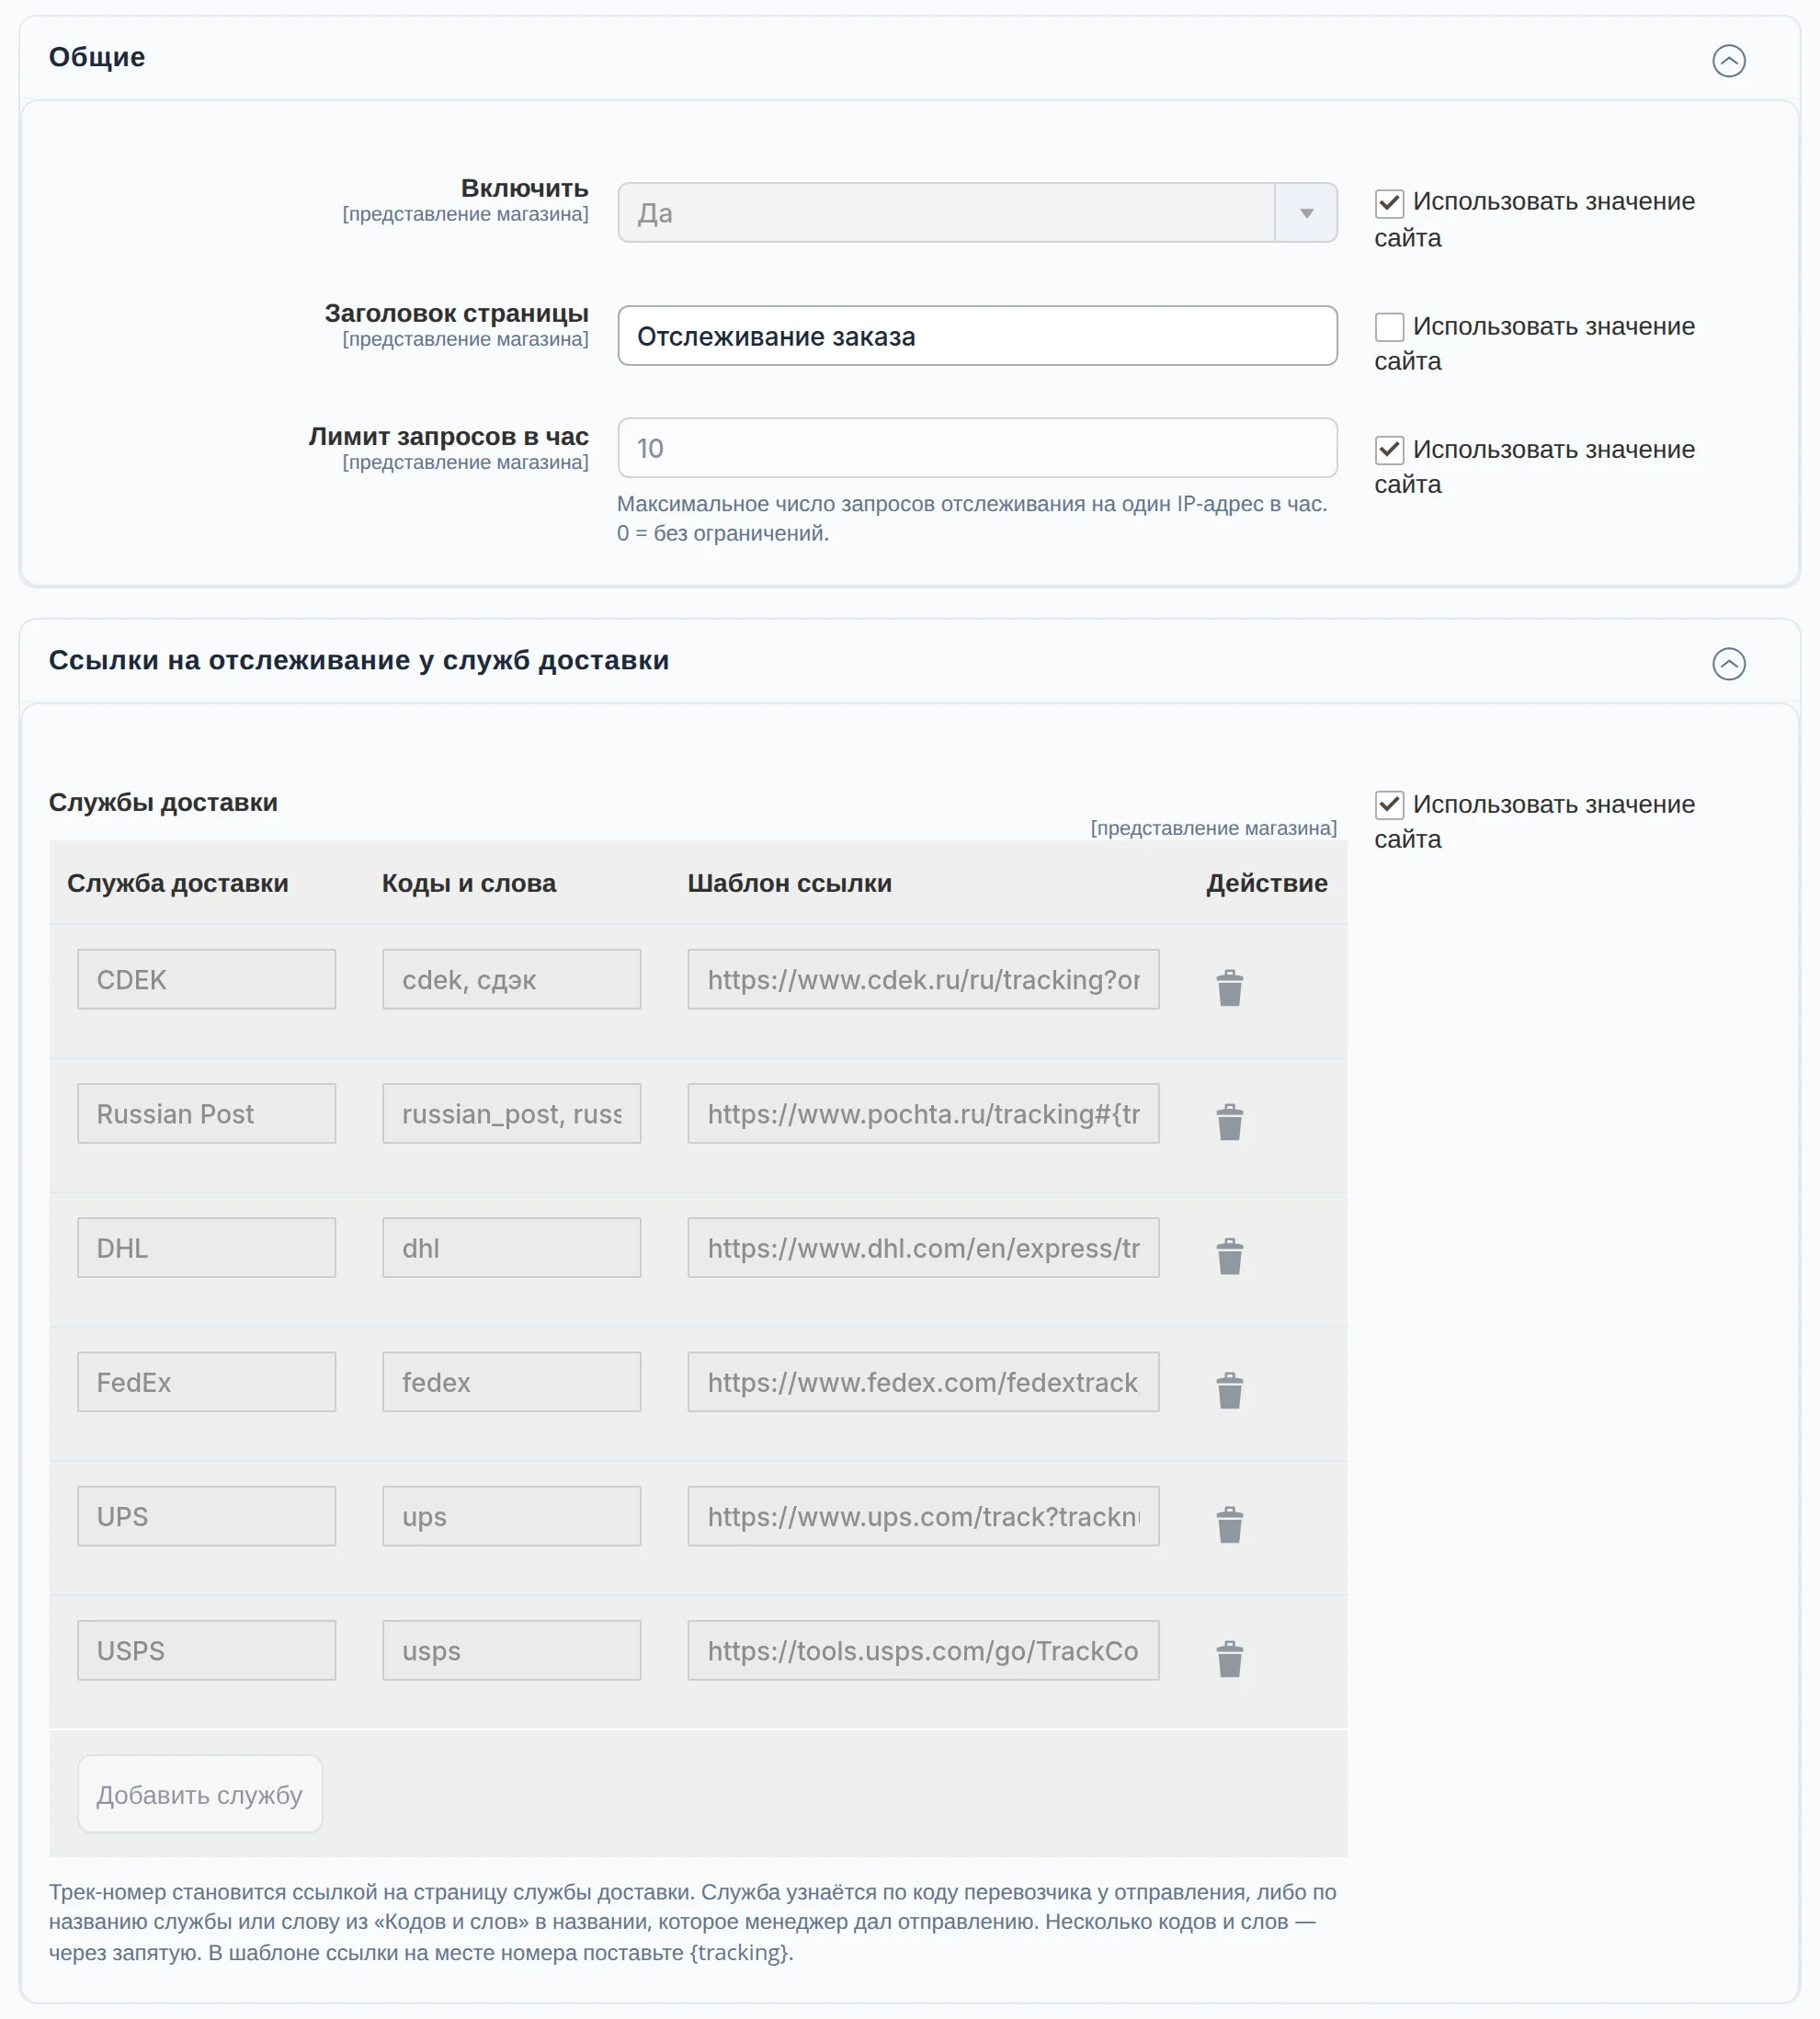Viewport: 1820px width, 2019px height.
Task: Collapse the Общие section with chevron
Action: (1728, 61)
